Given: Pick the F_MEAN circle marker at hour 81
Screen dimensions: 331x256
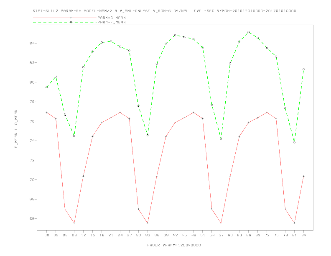Looking at the screenshot, I should pos(295,142).
